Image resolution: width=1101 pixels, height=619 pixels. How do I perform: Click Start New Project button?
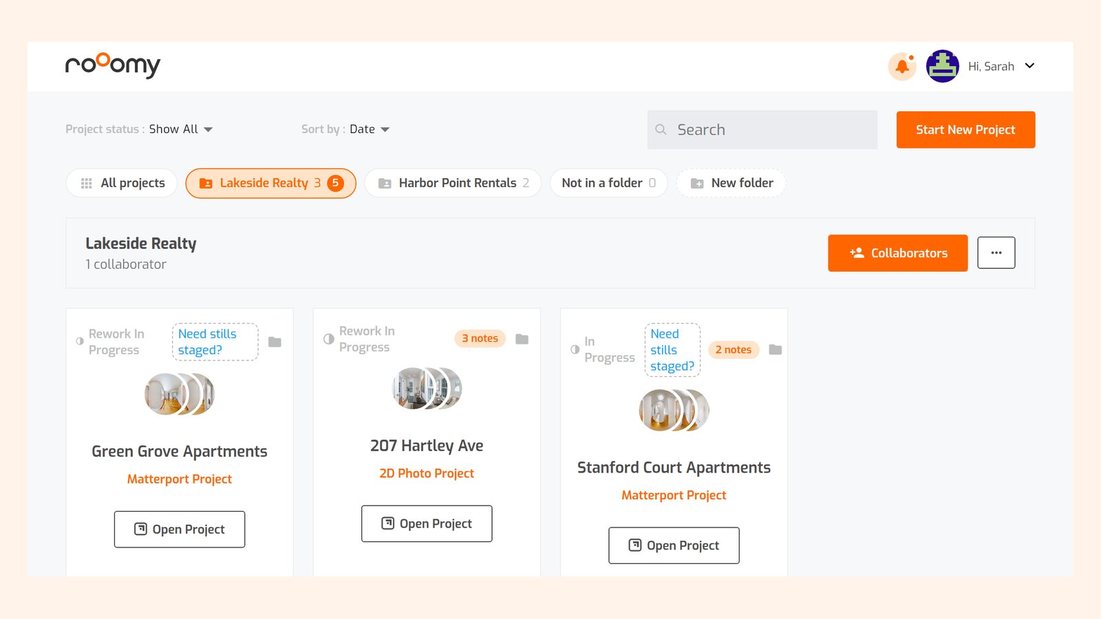click(x=965, y=130)
